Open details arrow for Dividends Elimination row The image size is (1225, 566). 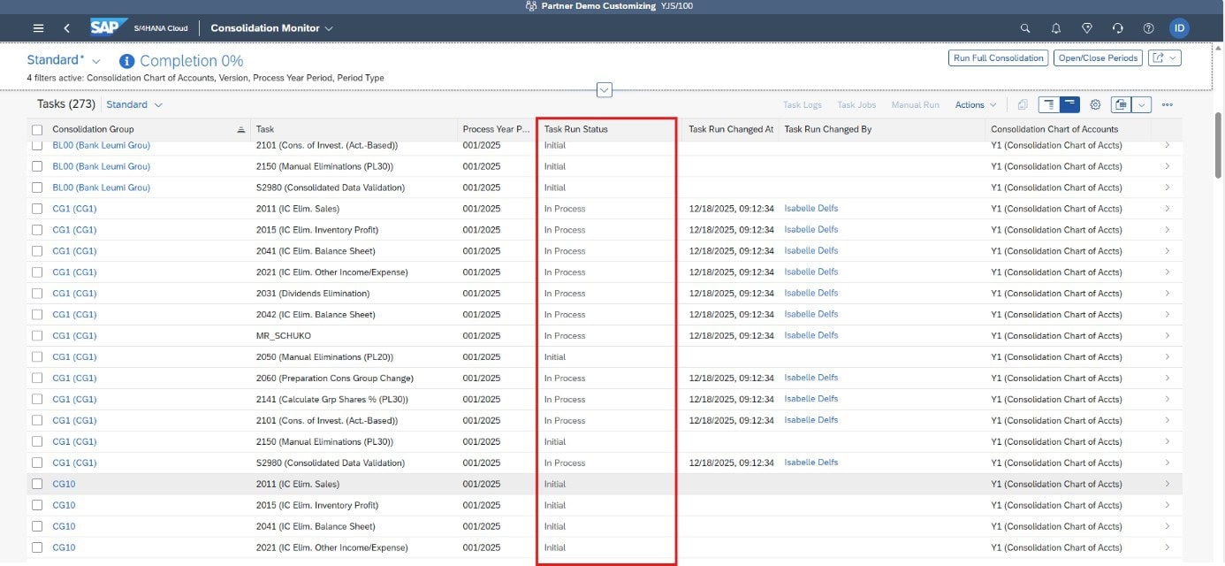(1167, 294)
